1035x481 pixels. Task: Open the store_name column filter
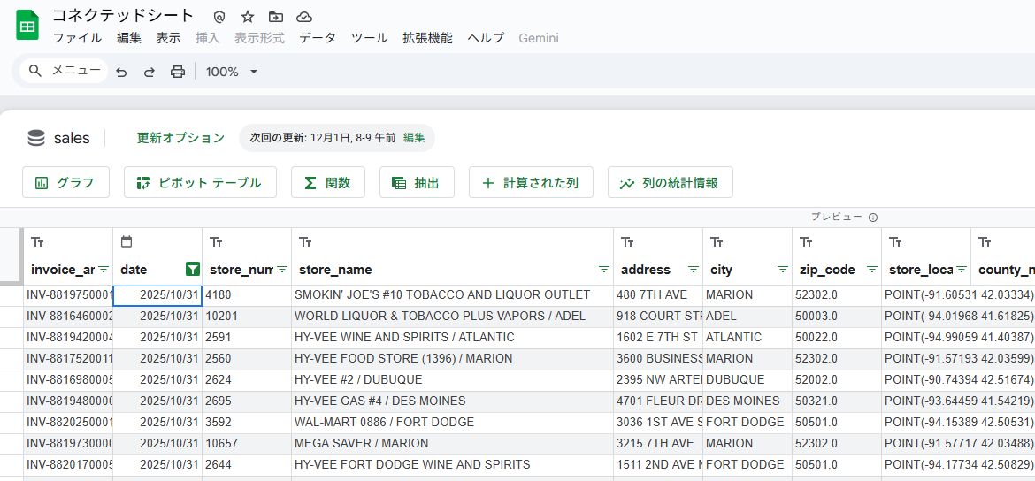coord(604,269)
